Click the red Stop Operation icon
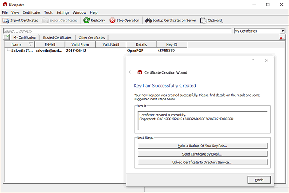 (x=112, y=21)
